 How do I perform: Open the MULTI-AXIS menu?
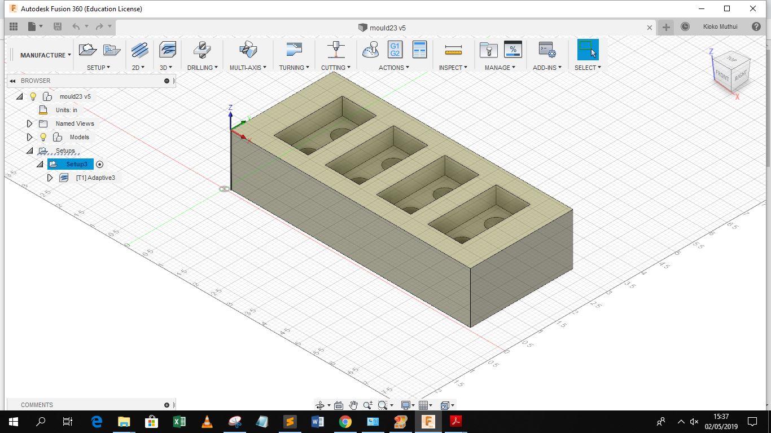[247, 68]
